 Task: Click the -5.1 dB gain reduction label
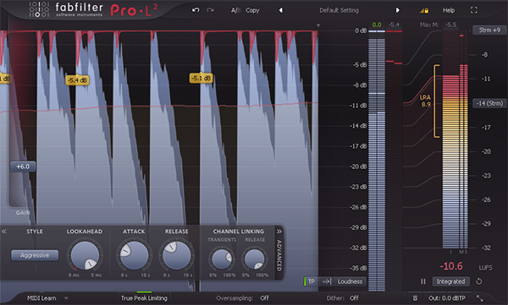point(202,78)
